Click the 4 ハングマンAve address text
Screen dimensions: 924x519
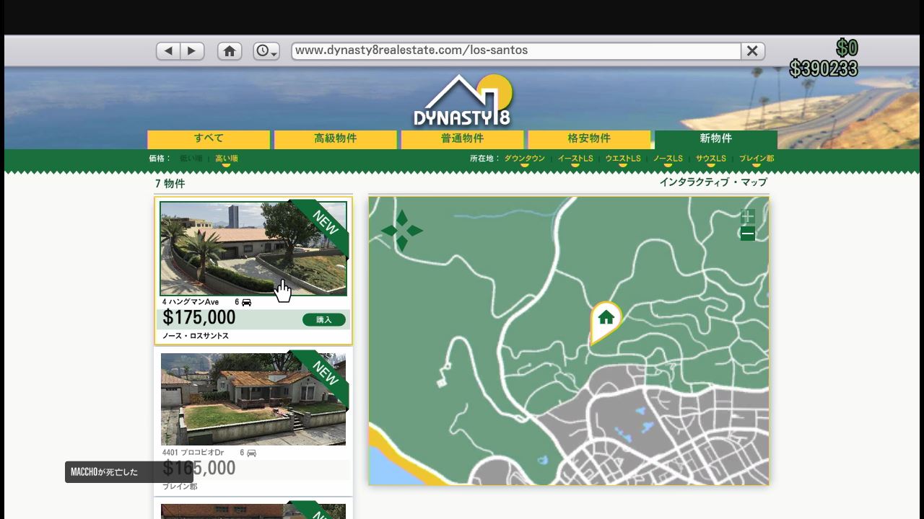pos(191,302)
